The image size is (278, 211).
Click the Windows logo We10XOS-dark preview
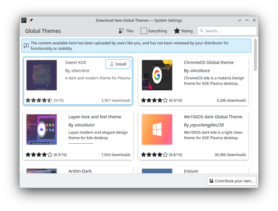[157, 129]
